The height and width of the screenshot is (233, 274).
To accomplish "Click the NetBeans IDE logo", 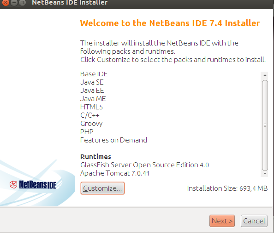I will [x=33, y=185].
